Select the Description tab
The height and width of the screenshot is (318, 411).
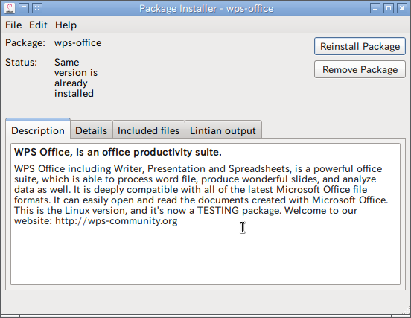point(38,130)
